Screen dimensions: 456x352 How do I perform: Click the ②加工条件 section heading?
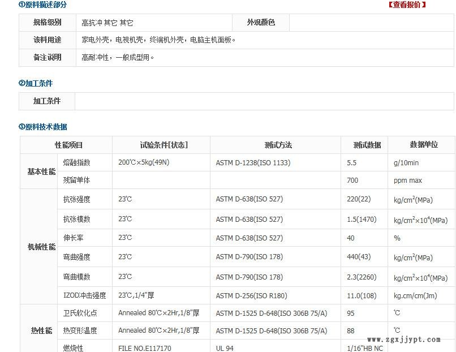point(36,83)
